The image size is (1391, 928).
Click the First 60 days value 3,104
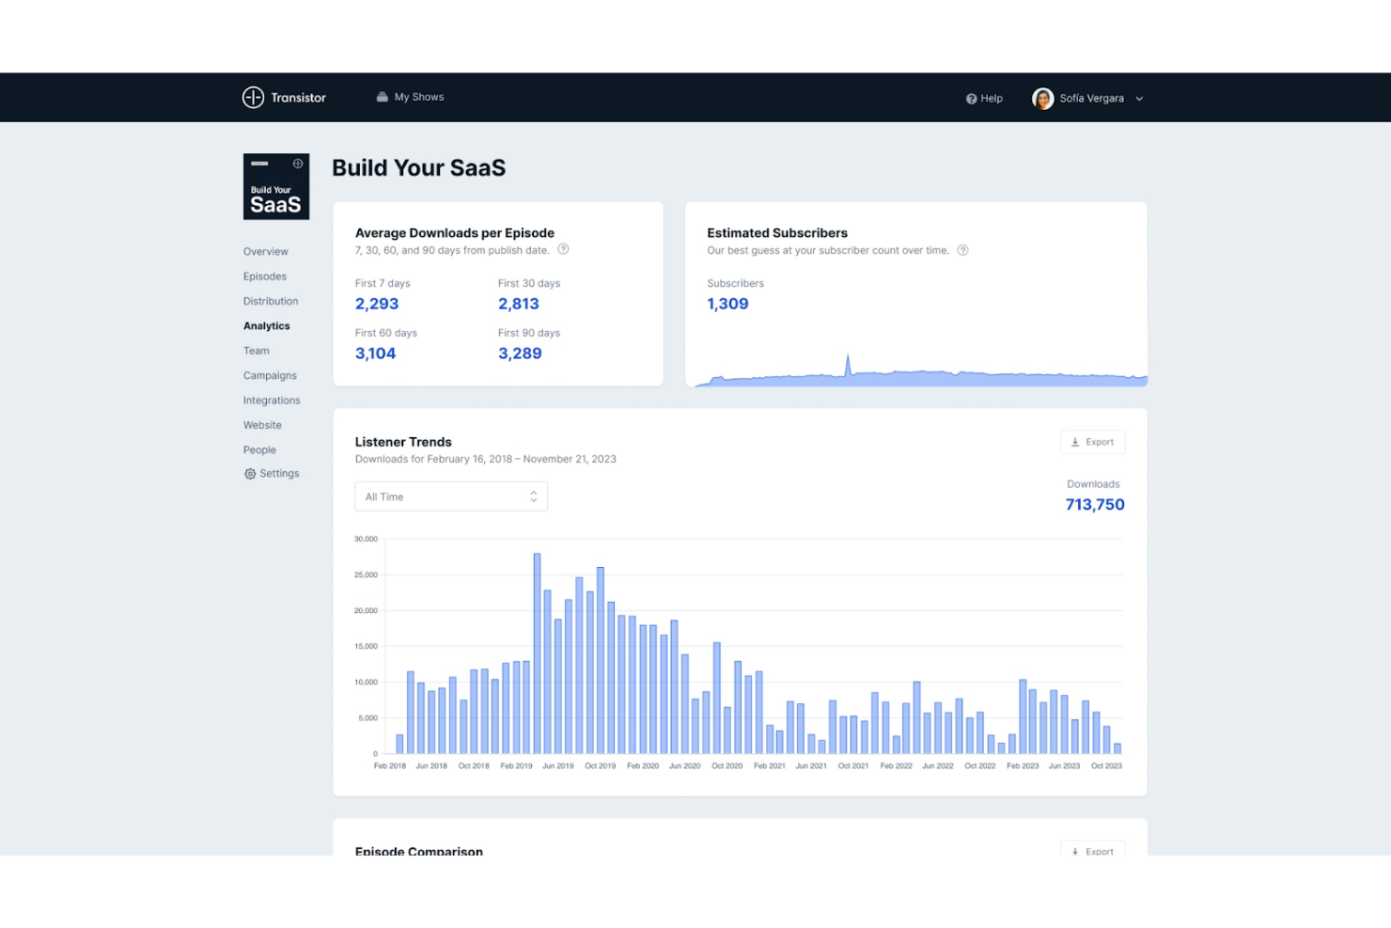[376, 354]
